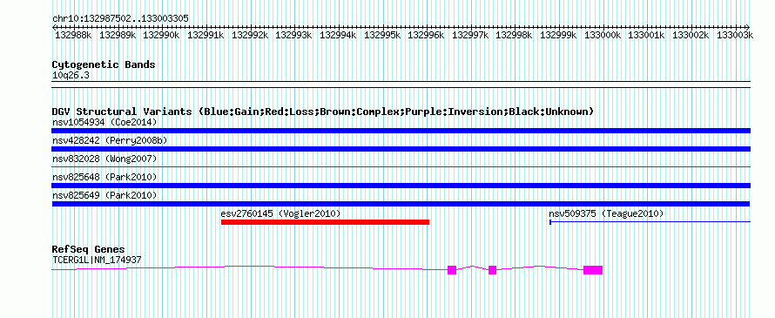Click the blue gain bar of nsv1054934

[x=401, y=131]
